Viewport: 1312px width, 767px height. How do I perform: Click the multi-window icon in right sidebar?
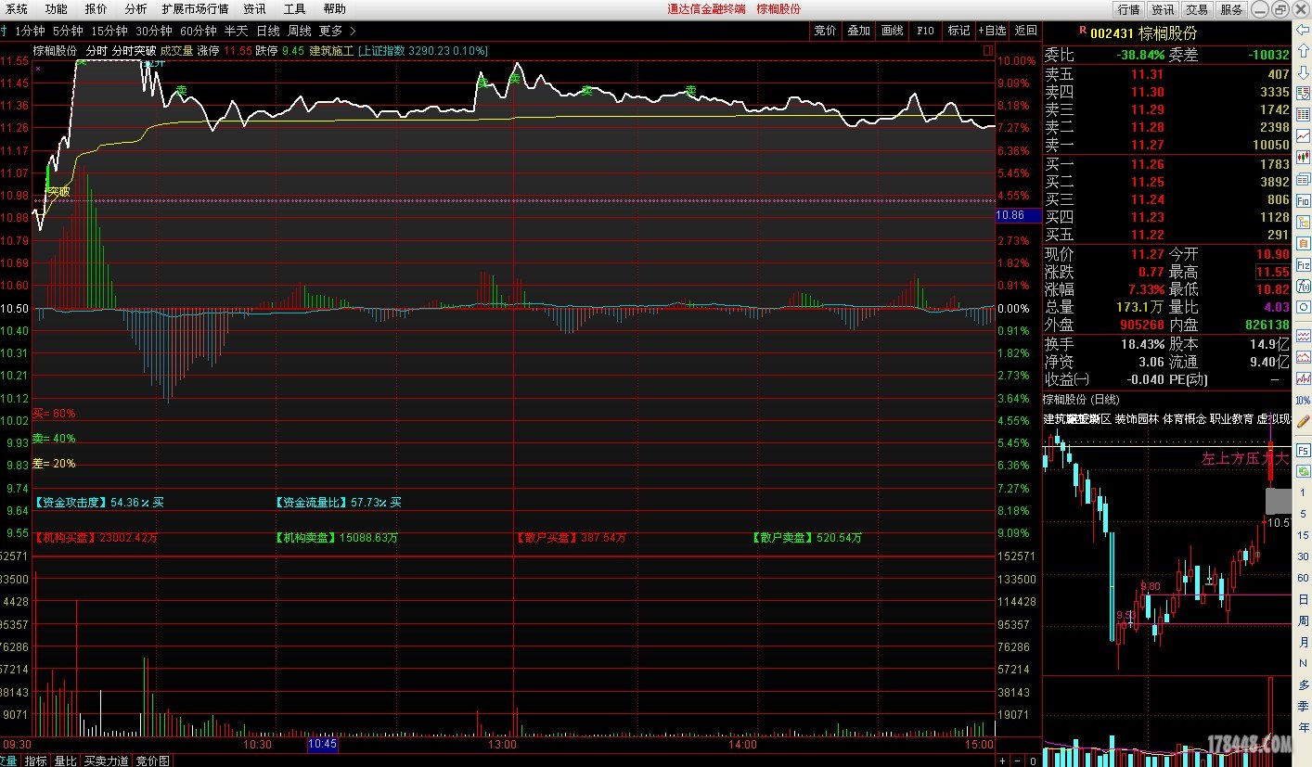[x=1304, y=178]
